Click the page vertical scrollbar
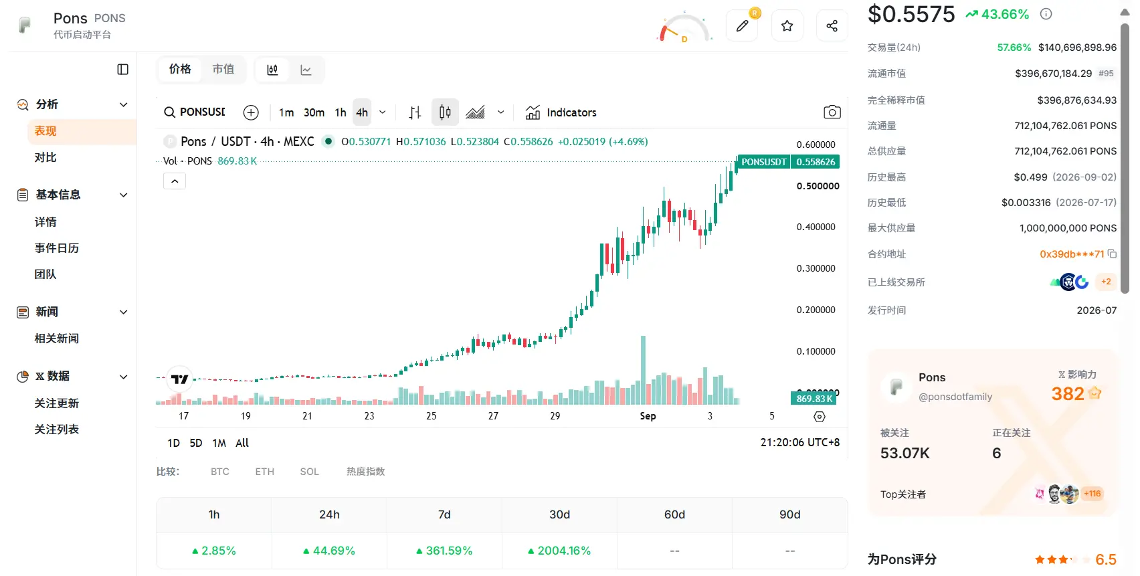Screen dimensions: 1140x576 coord(1125,158)
